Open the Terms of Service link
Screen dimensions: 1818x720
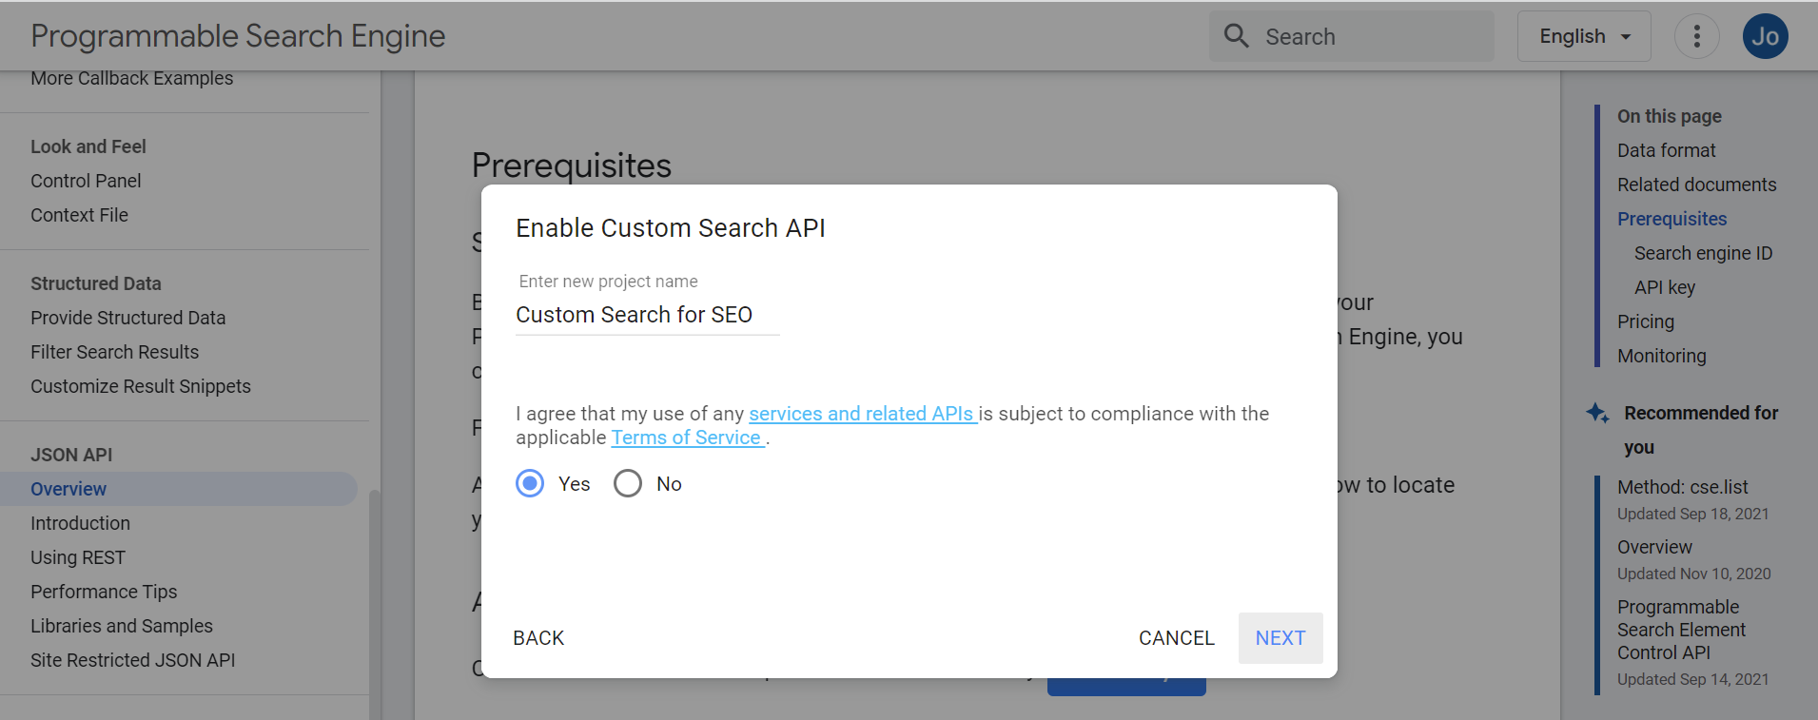pyautogui.click(x=687, y=437)
